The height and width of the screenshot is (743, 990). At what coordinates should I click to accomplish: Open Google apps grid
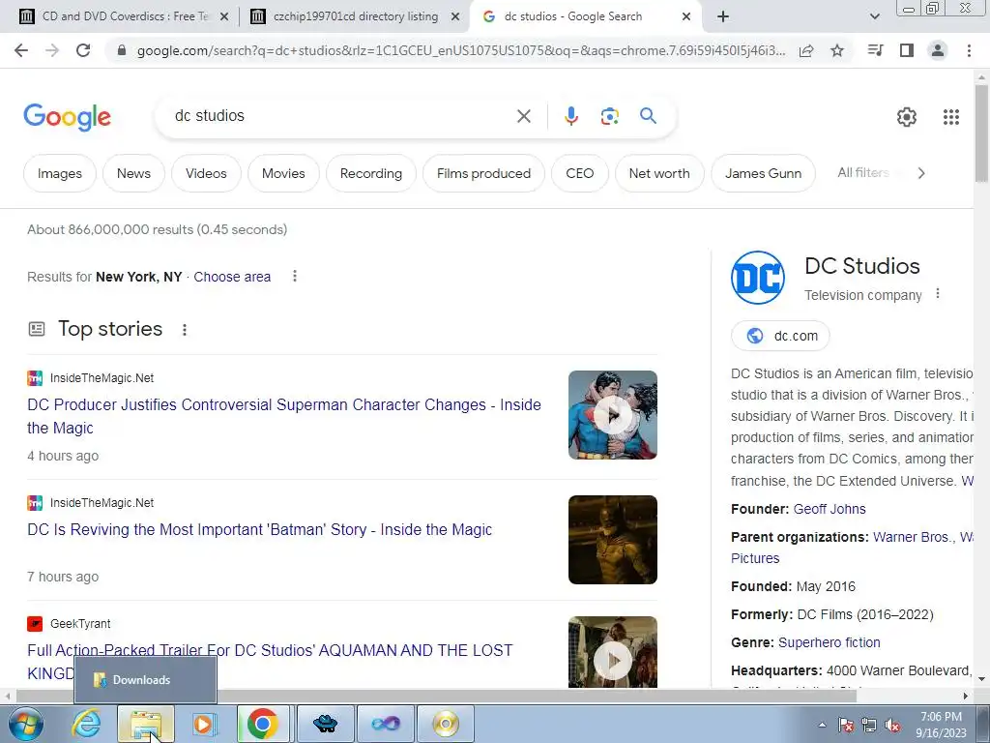(x=951, y=117)
